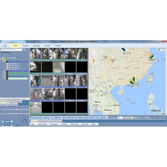Open the Replay menu

pyautogui.click(x=26, y=45)
